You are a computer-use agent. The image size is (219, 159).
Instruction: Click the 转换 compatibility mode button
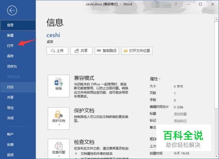point(59,86)
